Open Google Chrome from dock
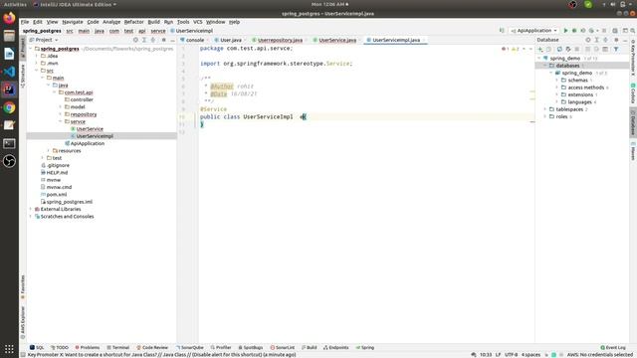This screenshot has height=358, width=637. pos(9,107)
